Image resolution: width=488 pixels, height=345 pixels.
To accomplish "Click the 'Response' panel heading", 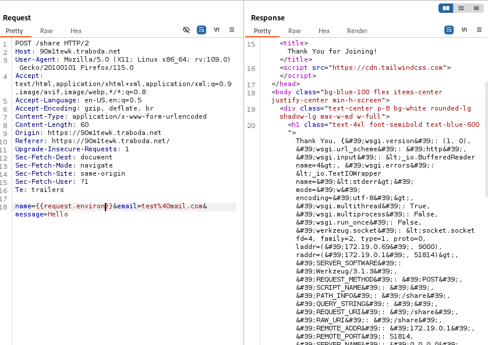I will coord(268,17).
